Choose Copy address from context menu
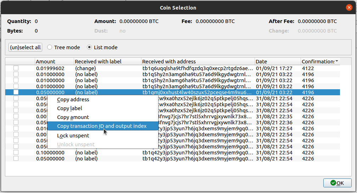Screen dimensions: 357x193 coord(73,100)
